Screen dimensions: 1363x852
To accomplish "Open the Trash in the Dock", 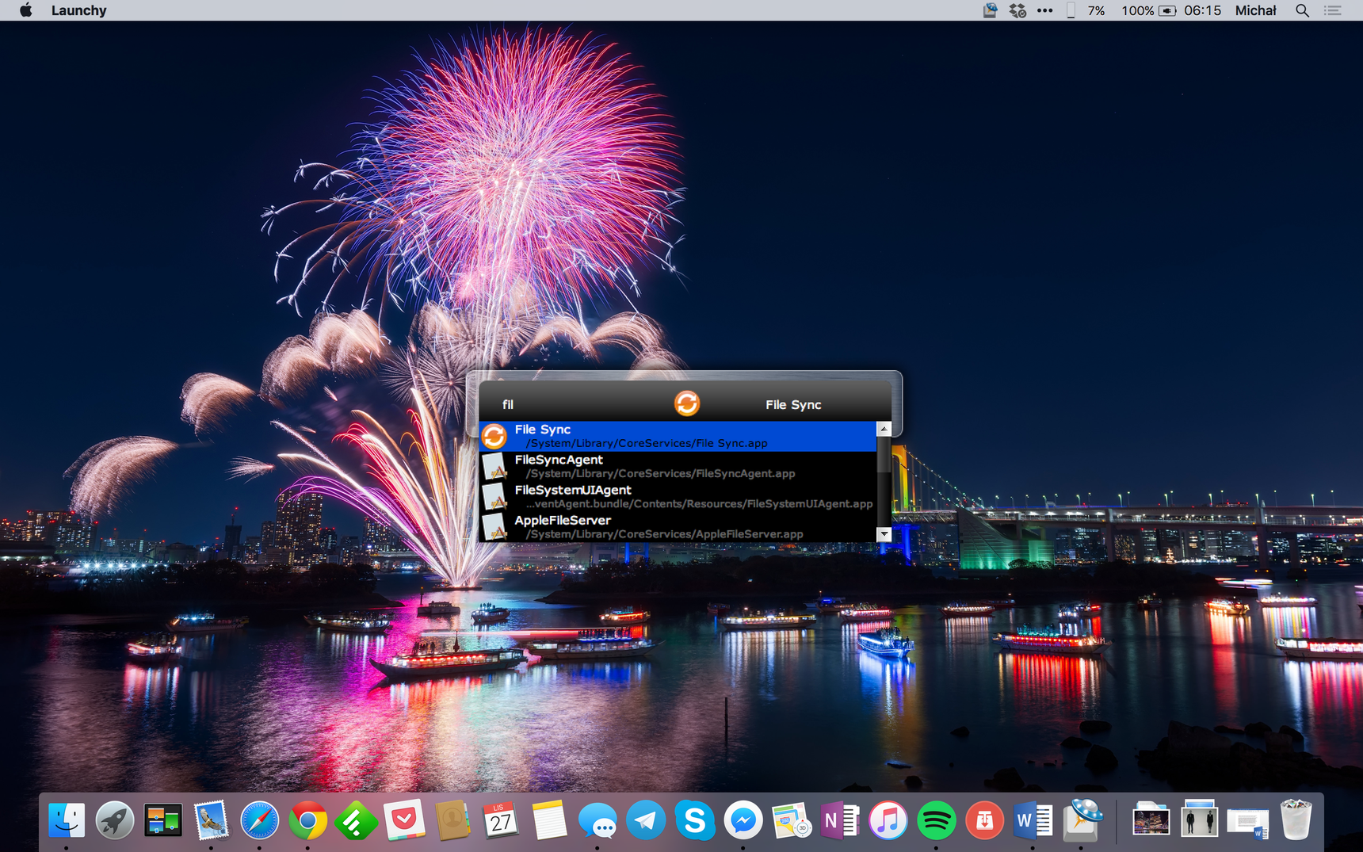I will [x=1296, y=820].
